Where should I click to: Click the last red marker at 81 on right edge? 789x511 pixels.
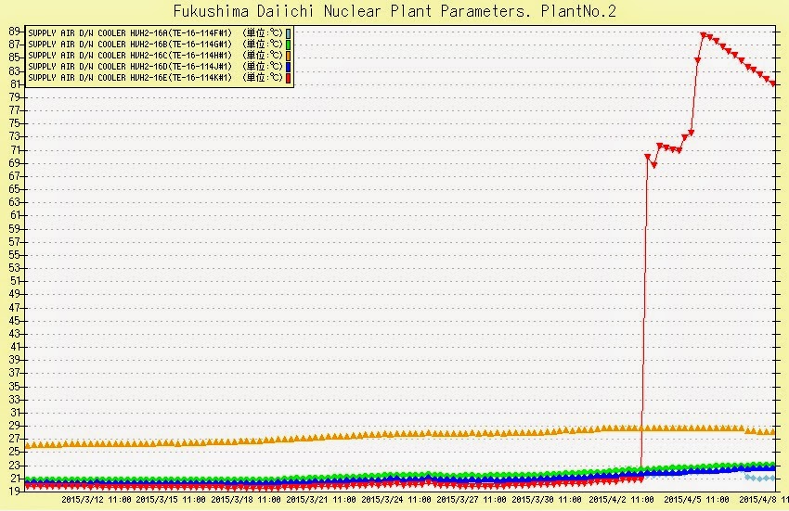click(x=773, y=84)
